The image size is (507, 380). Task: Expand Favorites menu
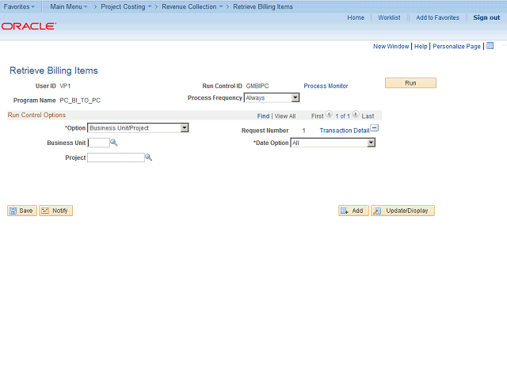(x=19, y=7)
